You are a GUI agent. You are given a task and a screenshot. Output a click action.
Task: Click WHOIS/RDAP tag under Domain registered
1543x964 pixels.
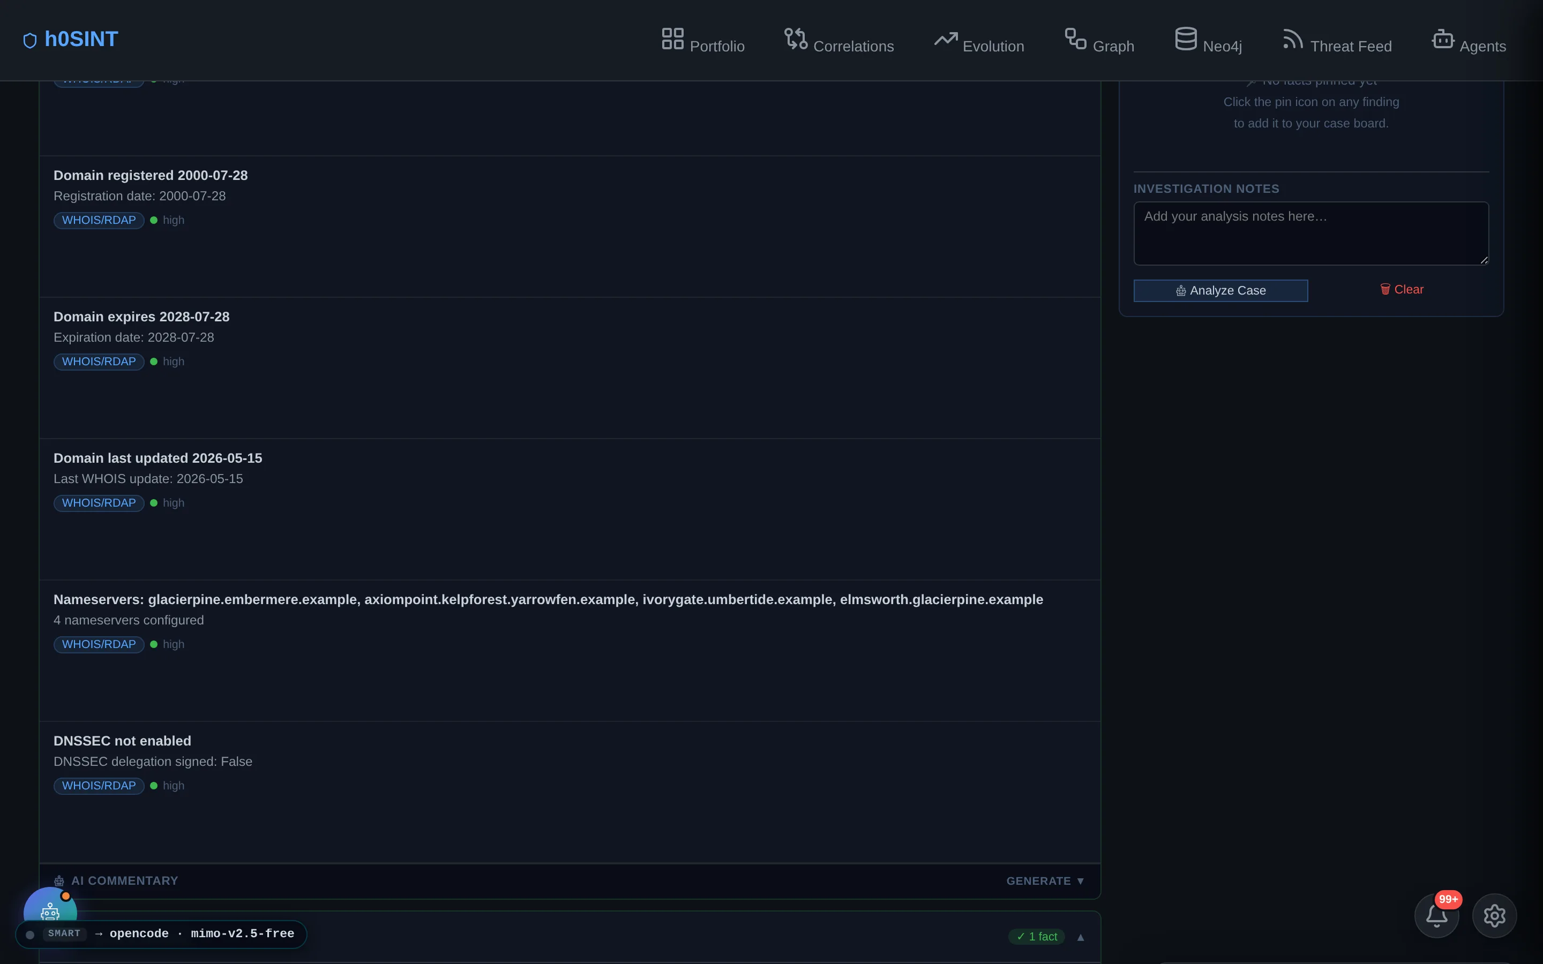(x=99, y=220)
